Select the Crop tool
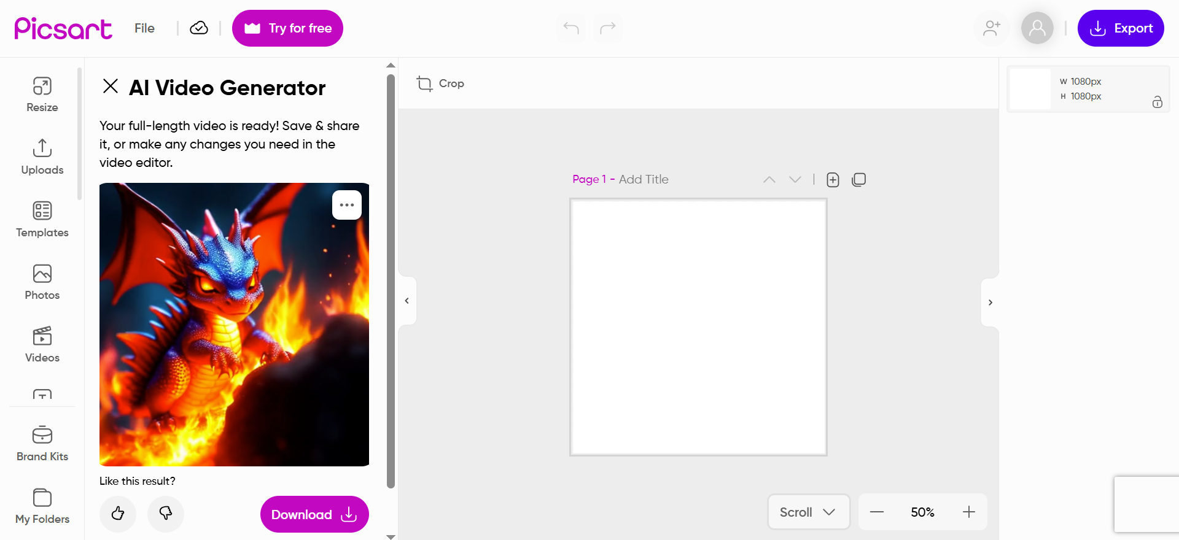 pyautogui.click(x=440, y=83)
